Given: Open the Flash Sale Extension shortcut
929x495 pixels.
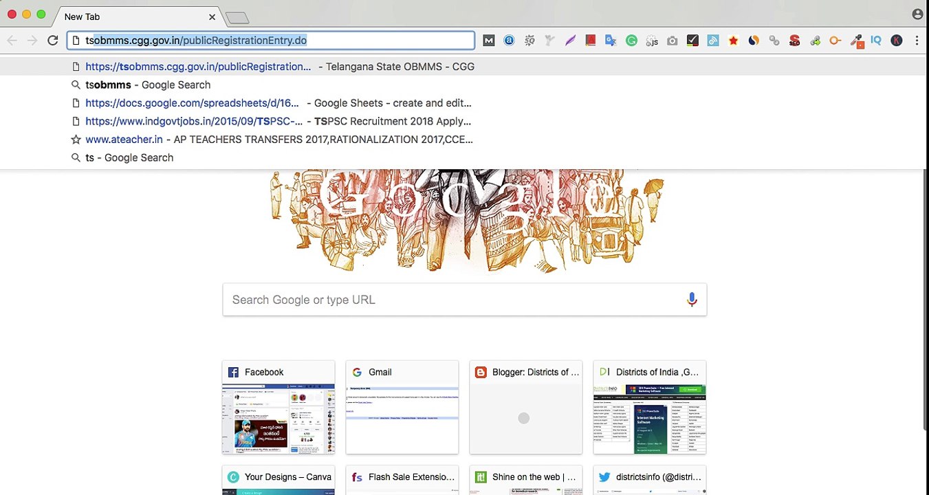Looking at the screenshot, I should click(x=402, y=480).
